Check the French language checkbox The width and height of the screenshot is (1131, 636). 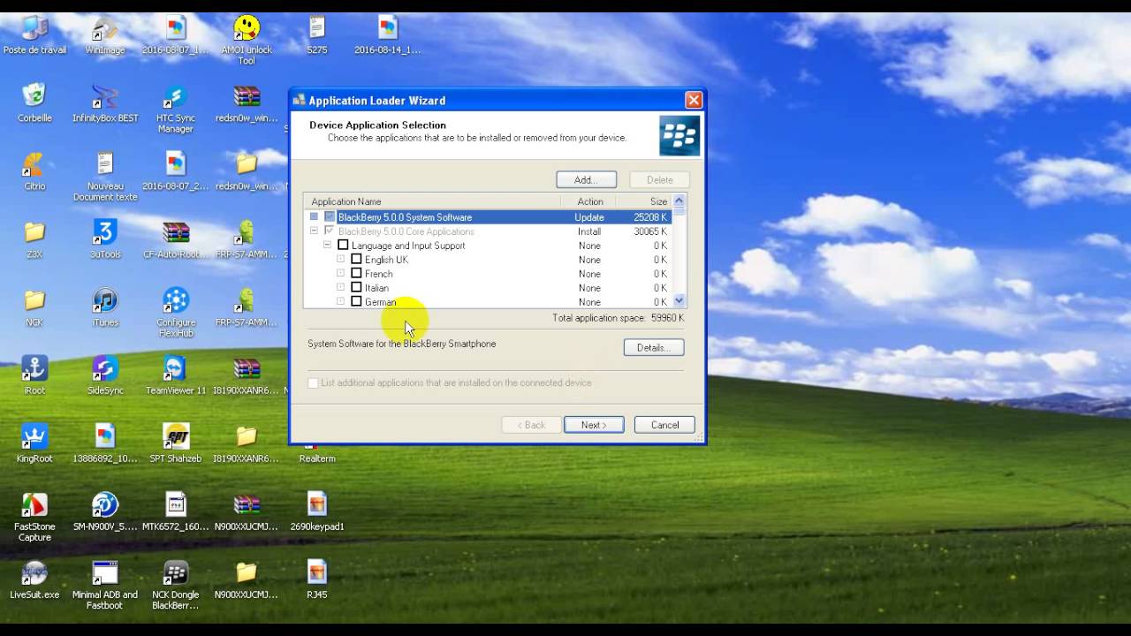click(x=356, y=274)
